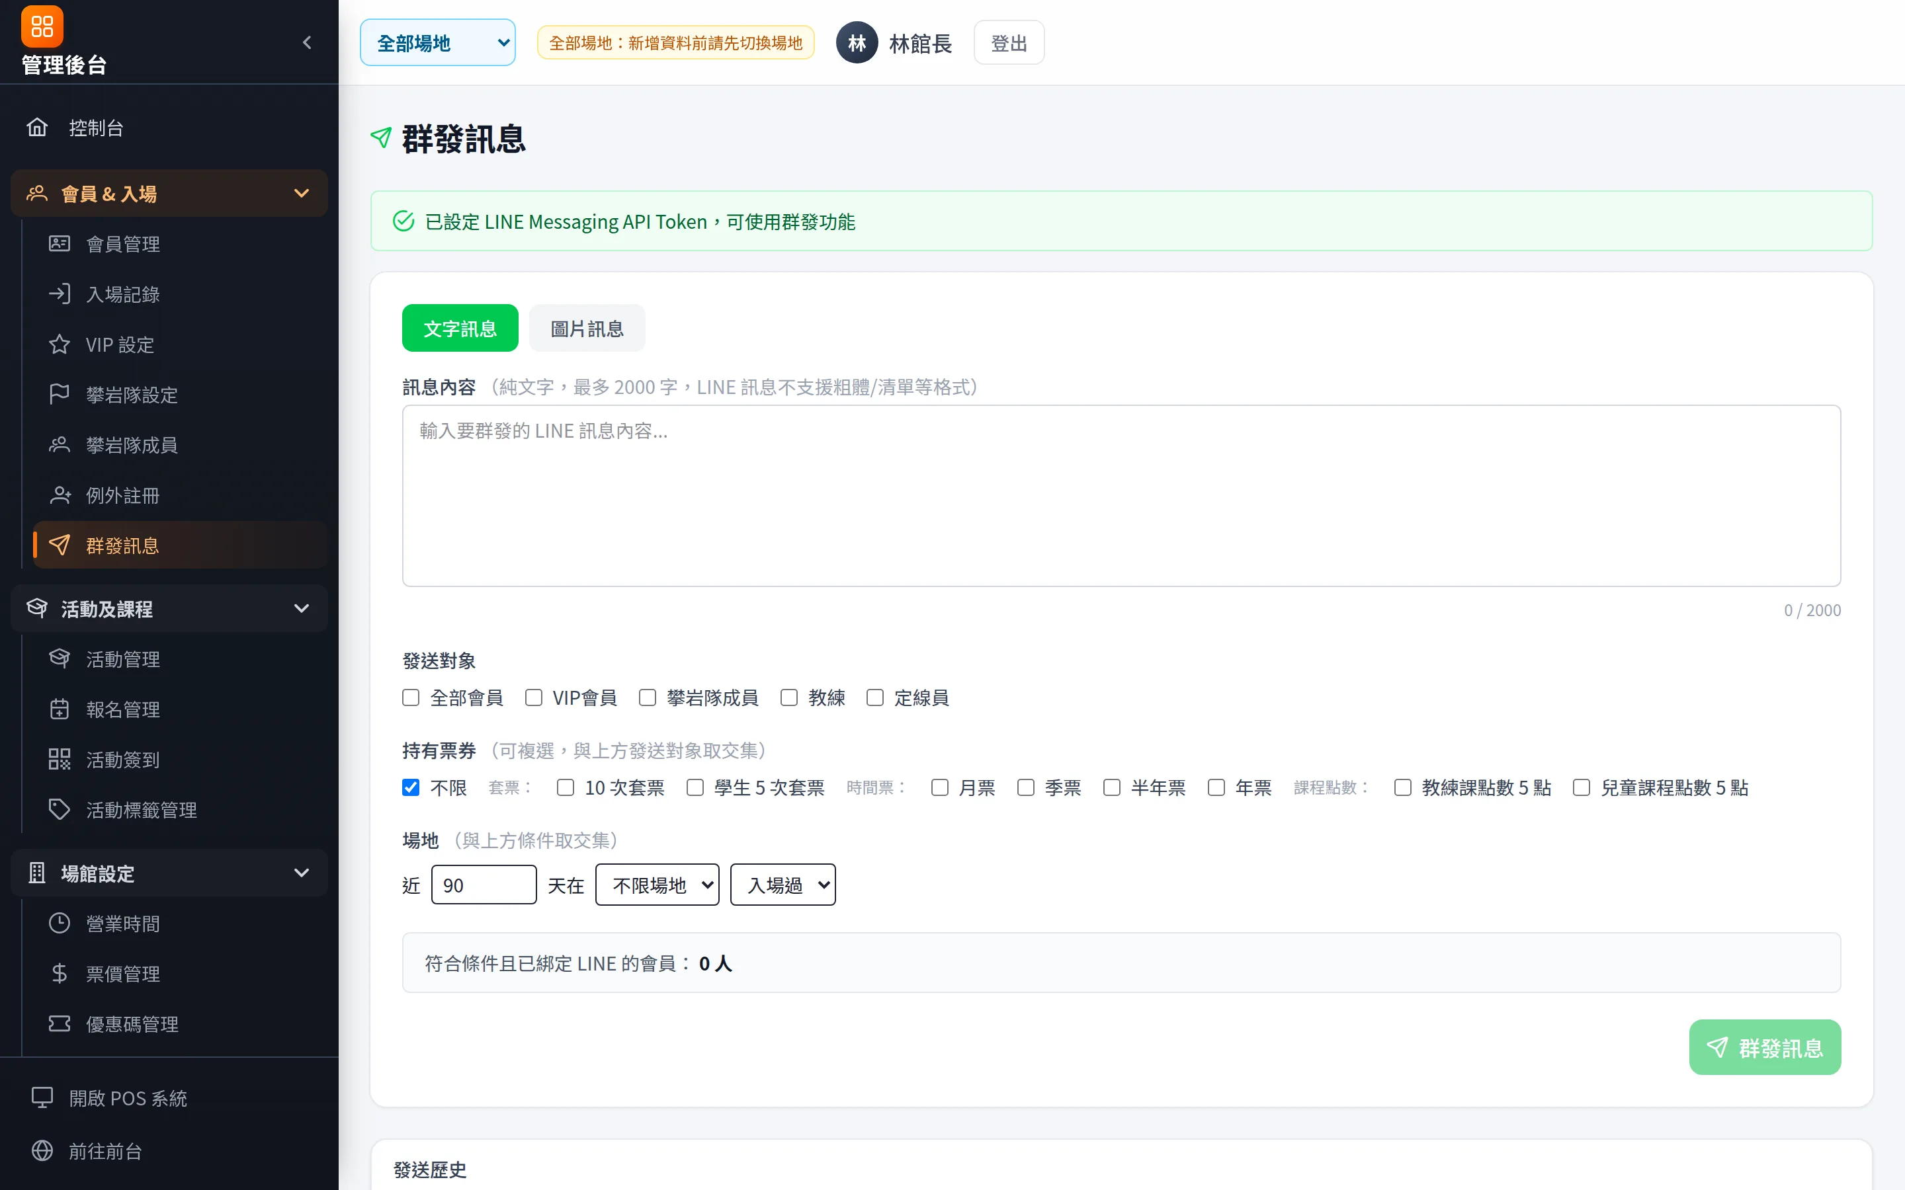Click the 會員管理 ID card icon
1905x1190 pixels.
[59, 244]
